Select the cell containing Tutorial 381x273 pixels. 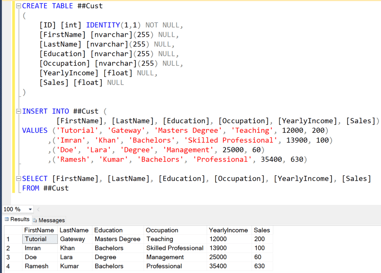[x=39, y=239]
